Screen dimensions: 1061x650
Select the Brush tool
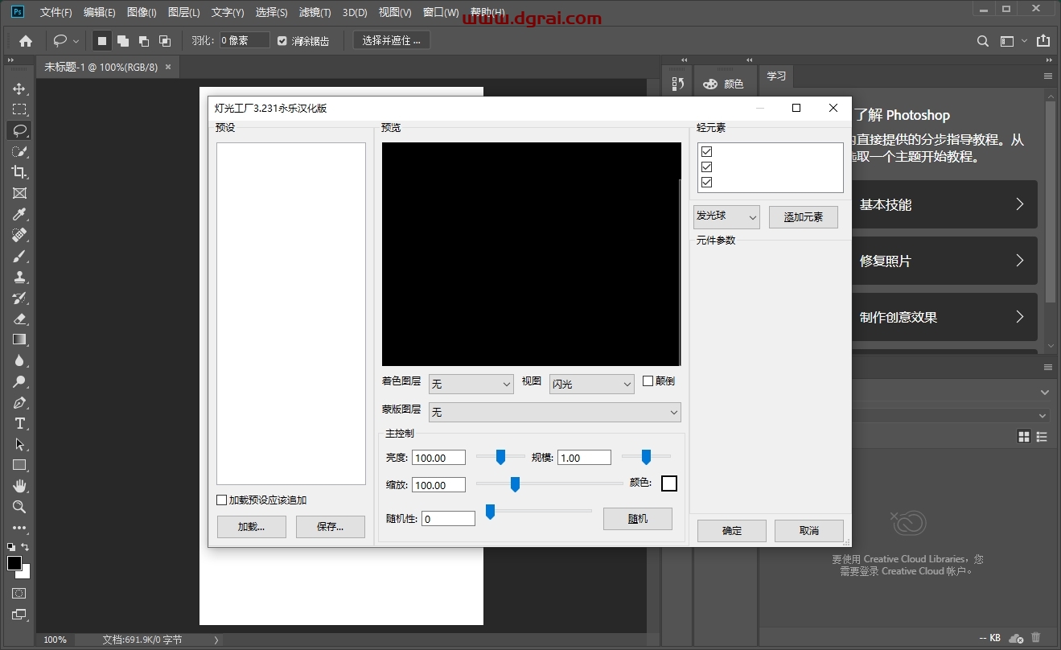(19, 256)
